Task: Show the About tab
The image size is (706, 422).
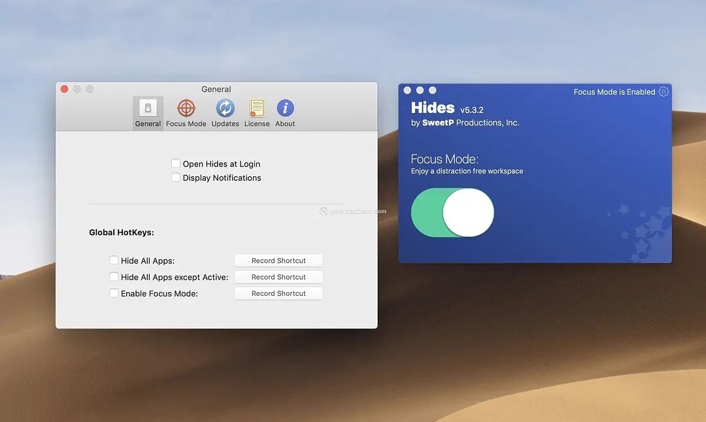Action: pyautogui.click(x=285, y=113)
